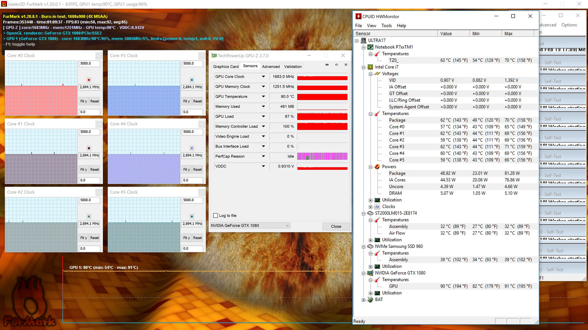Select Temperatures thermometer icon under NVIDIA GeForce GTX 1080

click(x=377, y=279)
